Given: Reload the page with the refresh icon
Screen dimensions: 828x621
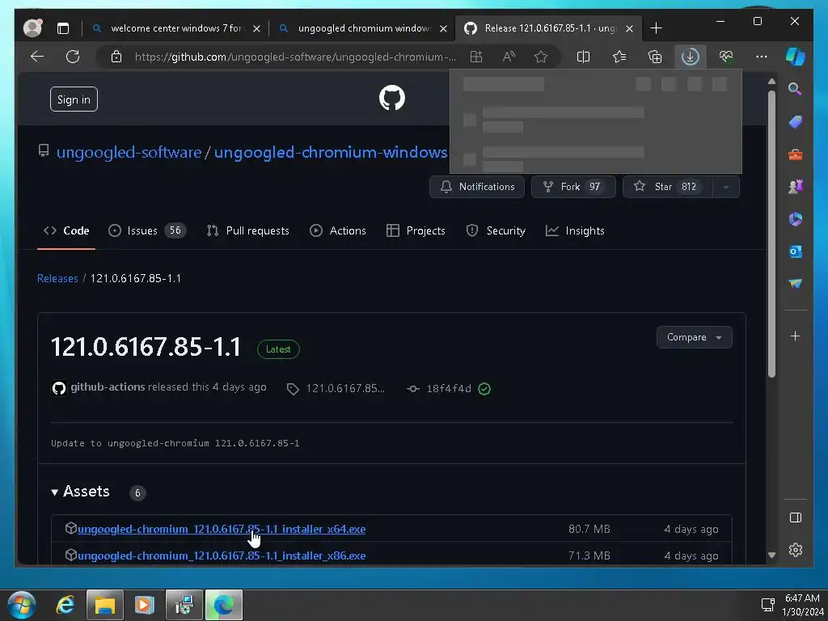Looking at the screenshot, I should point(73,57).
